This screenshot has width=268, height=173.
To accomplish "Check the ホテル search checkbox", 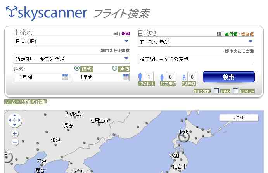I will pos(216,91).
